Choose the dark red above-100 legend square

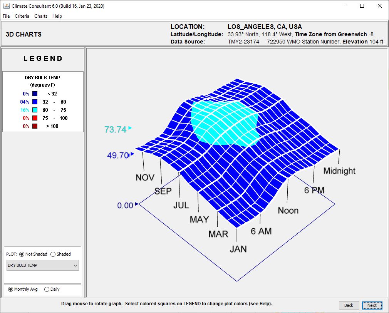click(35, 126)
